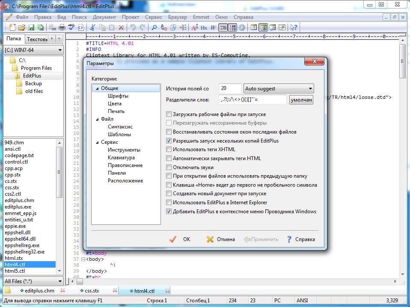Click the question arrow Help icon
The height and width of the screenshot is (307, 410).
click(294, 27)
